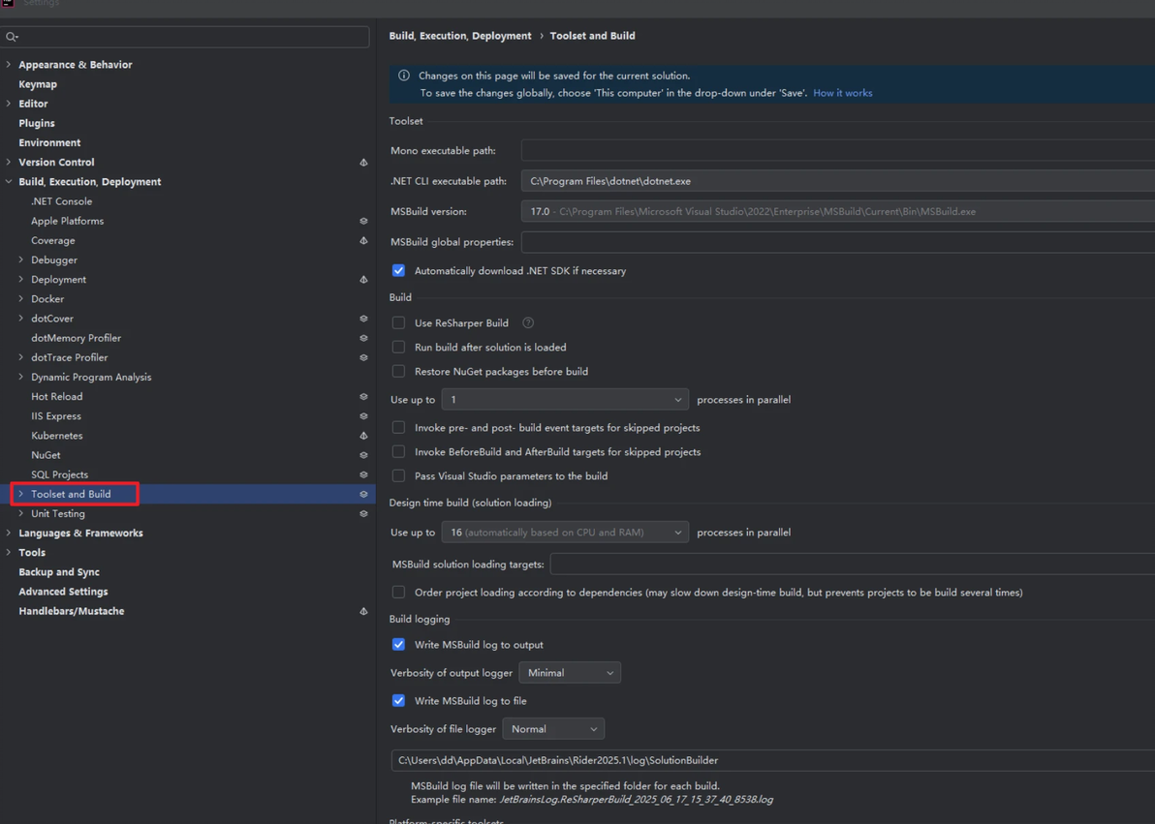Check Run build after solution is loaded
Image resolution: width=1155 pixels, height=824 pixels.
coord(398,347)
